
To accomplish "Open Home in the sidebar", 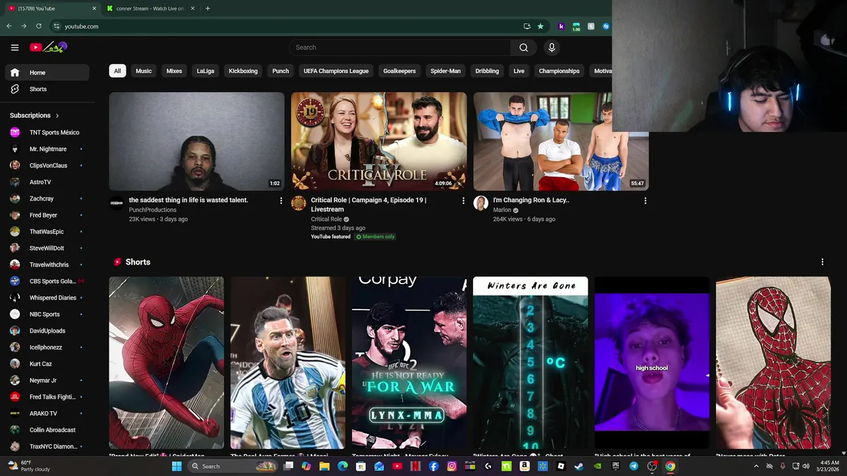I will tap(47, 73).
